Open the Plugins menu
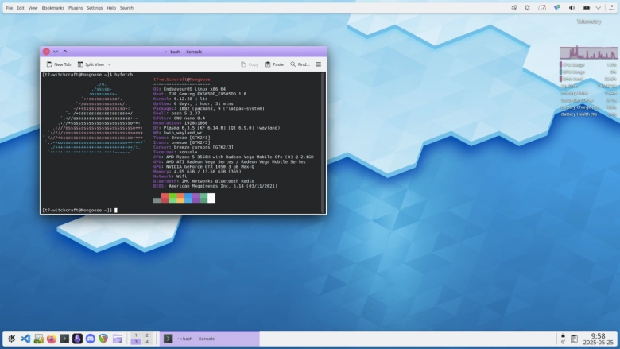This screenshot has width=620, height=349. click(x=76, y=8)
